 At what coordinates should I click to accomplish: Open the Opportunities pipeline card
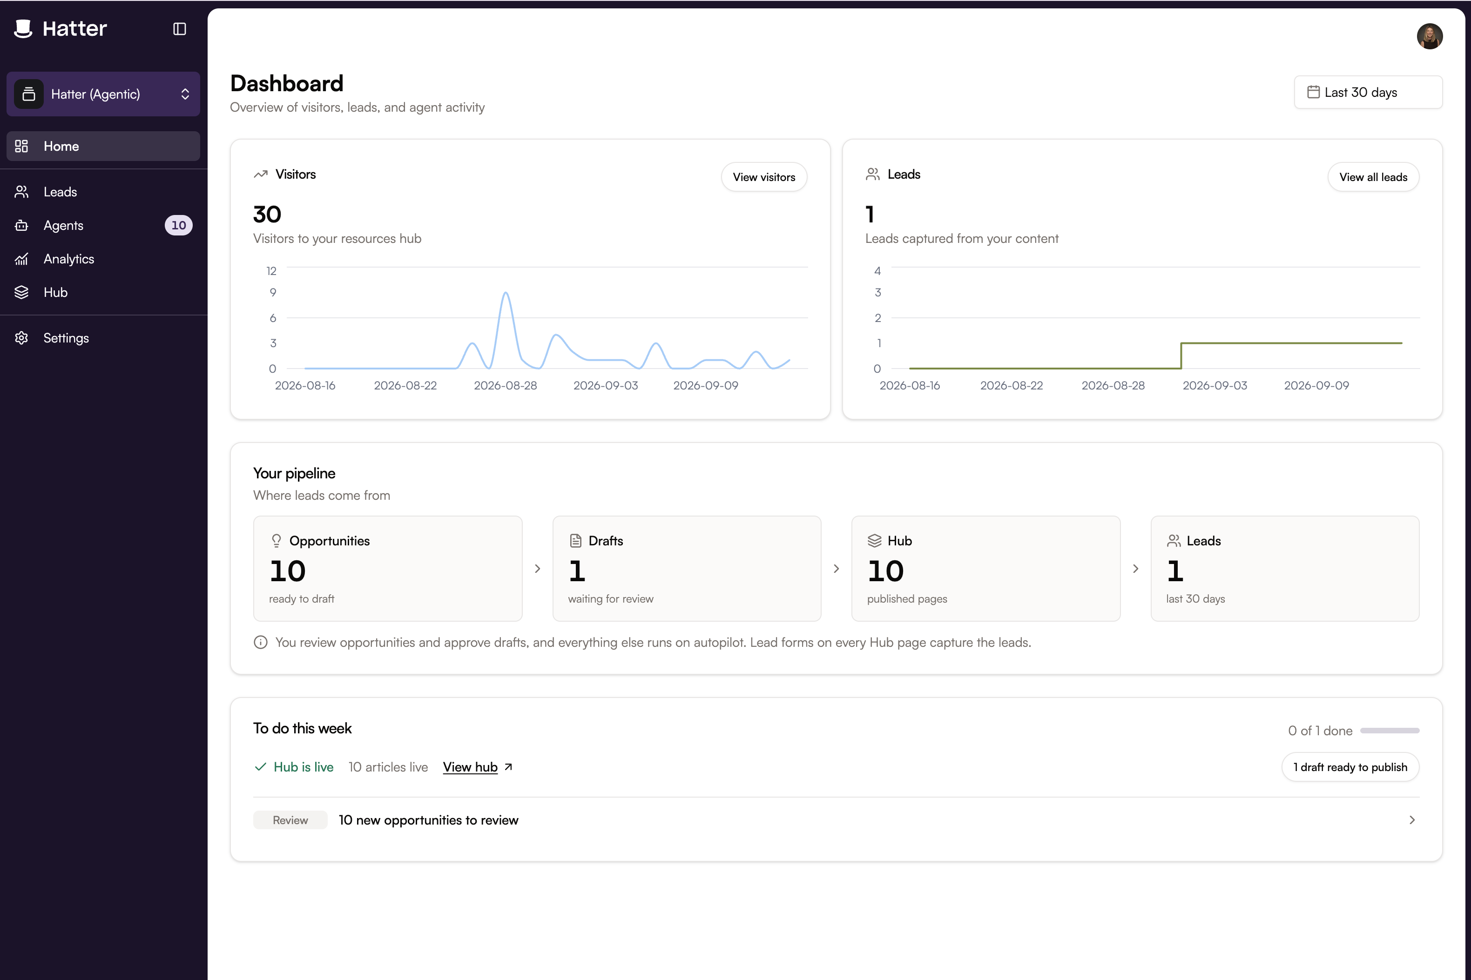388,569
